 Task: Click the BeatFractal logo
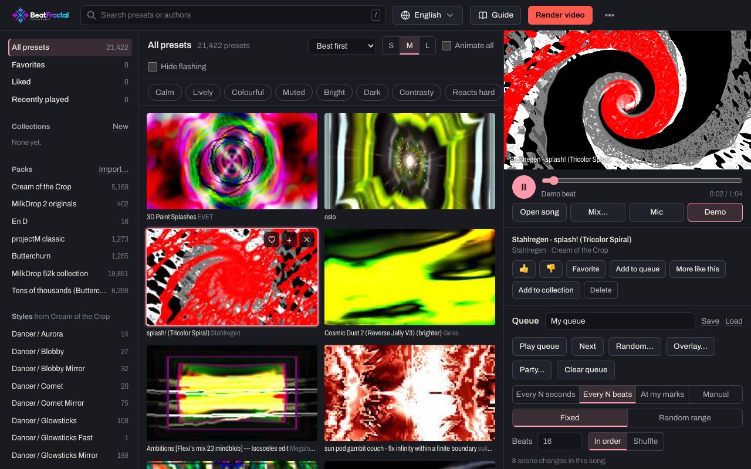point(40,15)
